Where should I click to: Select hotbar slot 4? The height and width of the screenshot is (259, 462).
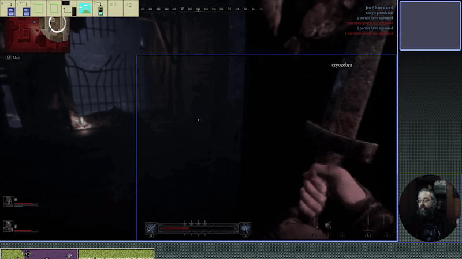328,235
